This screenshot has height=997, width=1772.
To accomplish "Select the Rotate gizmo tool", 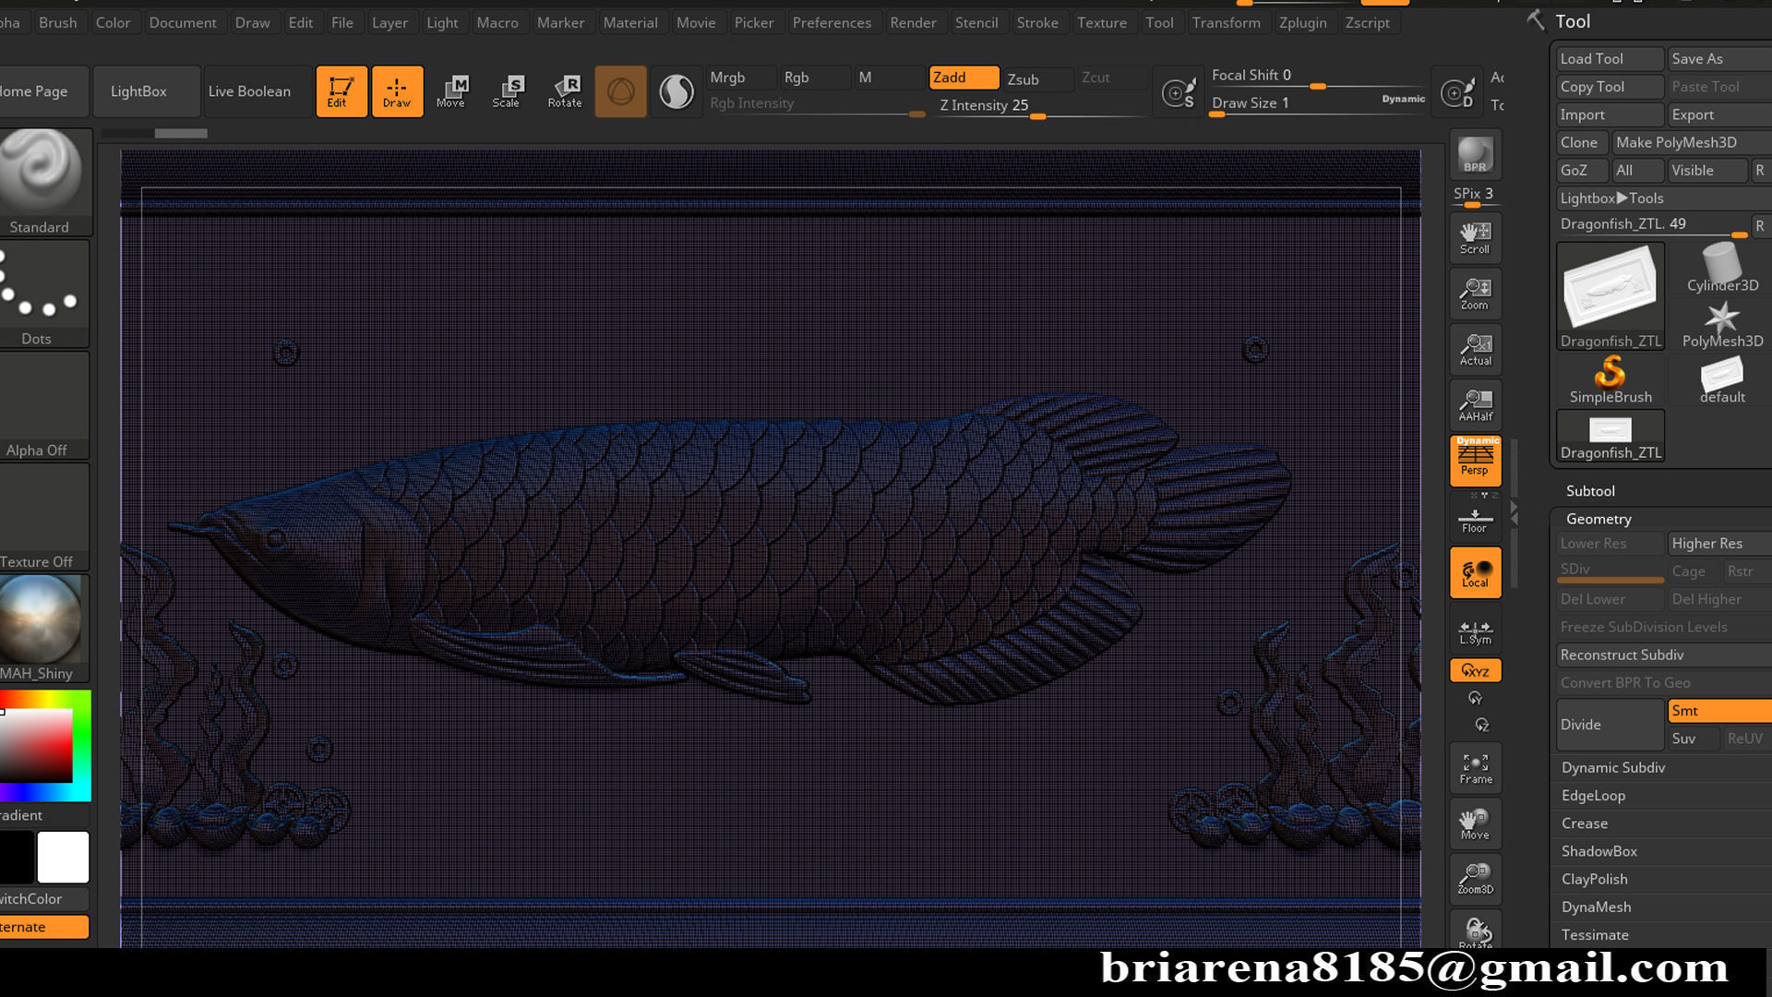I will pyautogui.click(x=565, y=91).
